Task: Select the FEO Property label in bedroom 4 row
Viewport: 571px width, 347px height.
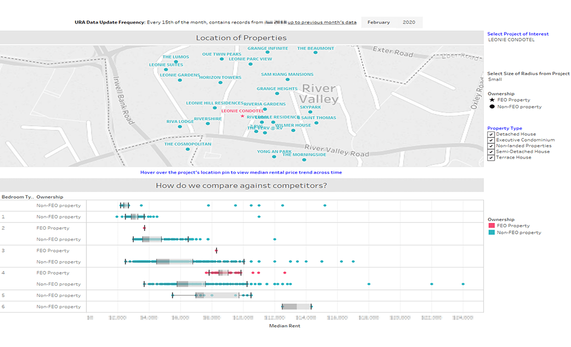Action: [53, 273]
